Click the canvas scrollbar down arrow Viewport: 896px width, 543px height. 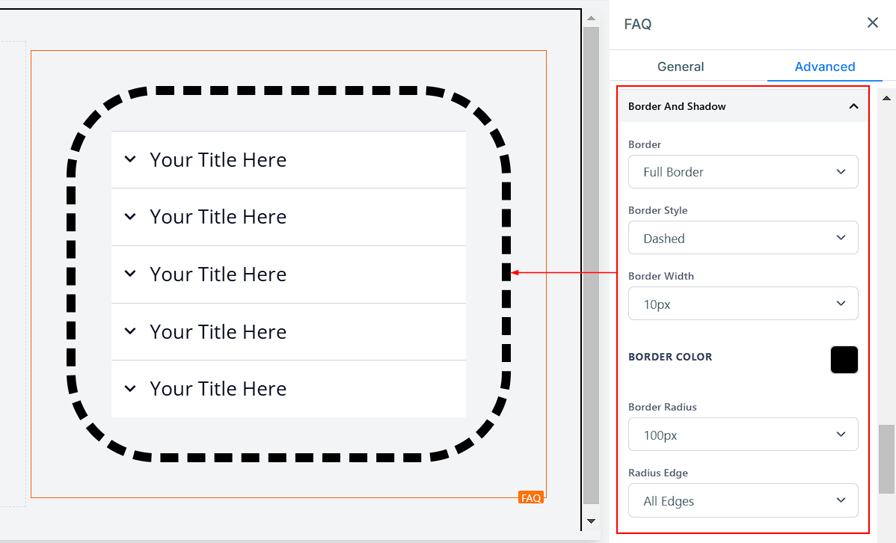[591, 521]
